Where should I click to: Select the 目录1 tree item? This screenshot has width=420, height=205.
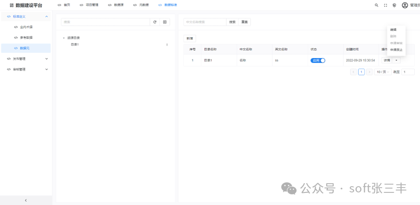74,44
